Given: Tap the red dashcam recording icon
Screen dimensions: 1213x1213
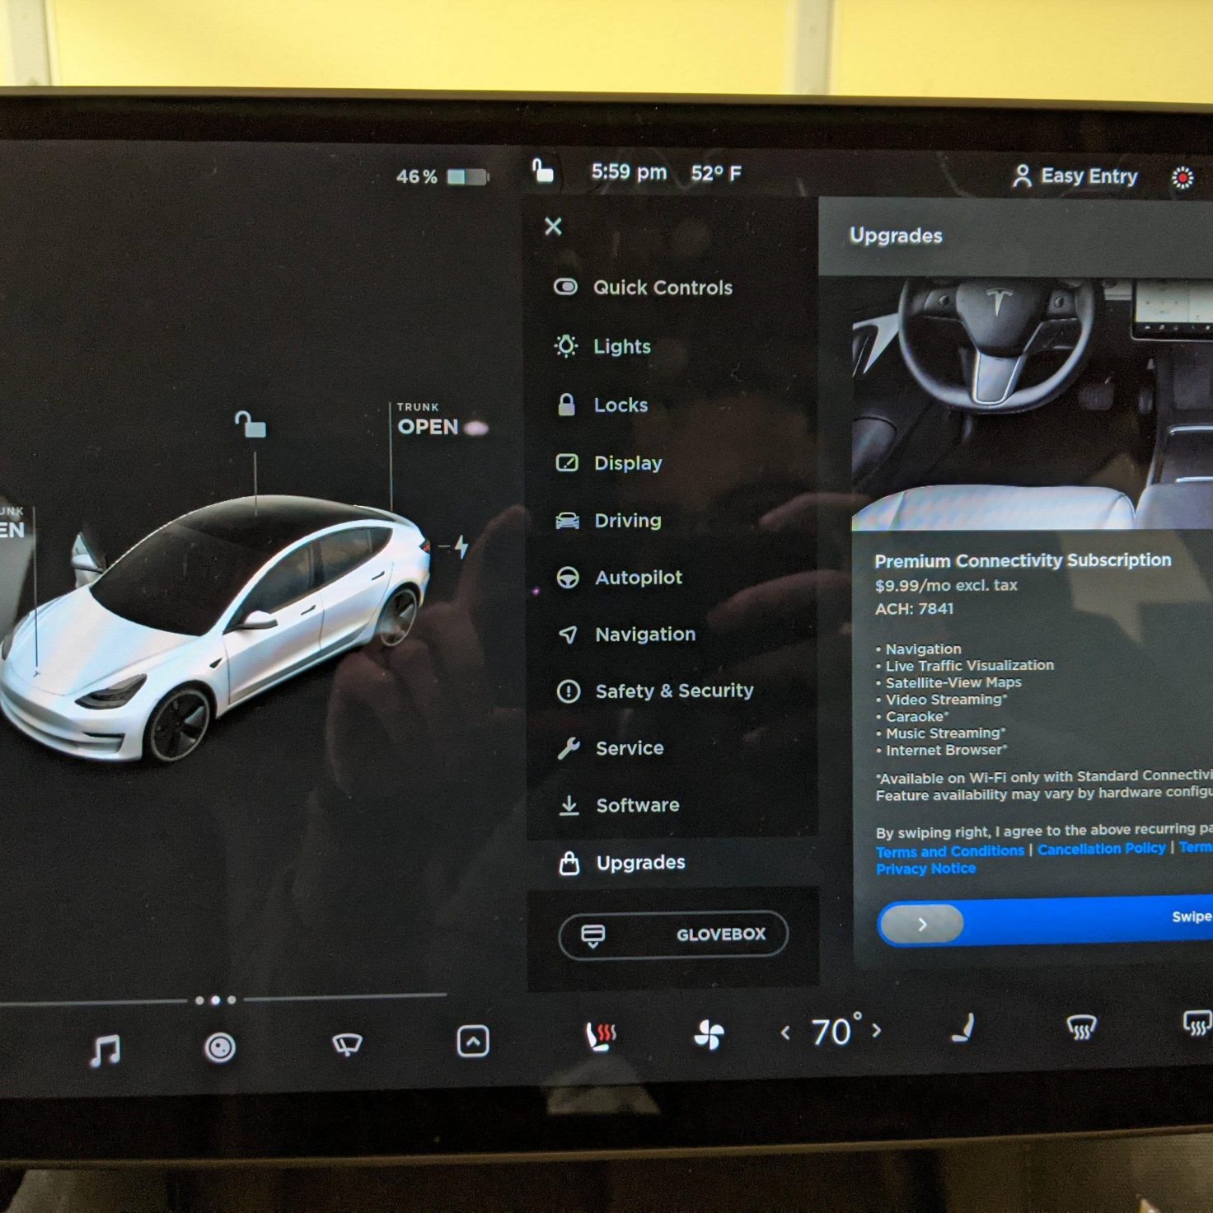Looking at the screenshot, I should [x=1183, y=177].
